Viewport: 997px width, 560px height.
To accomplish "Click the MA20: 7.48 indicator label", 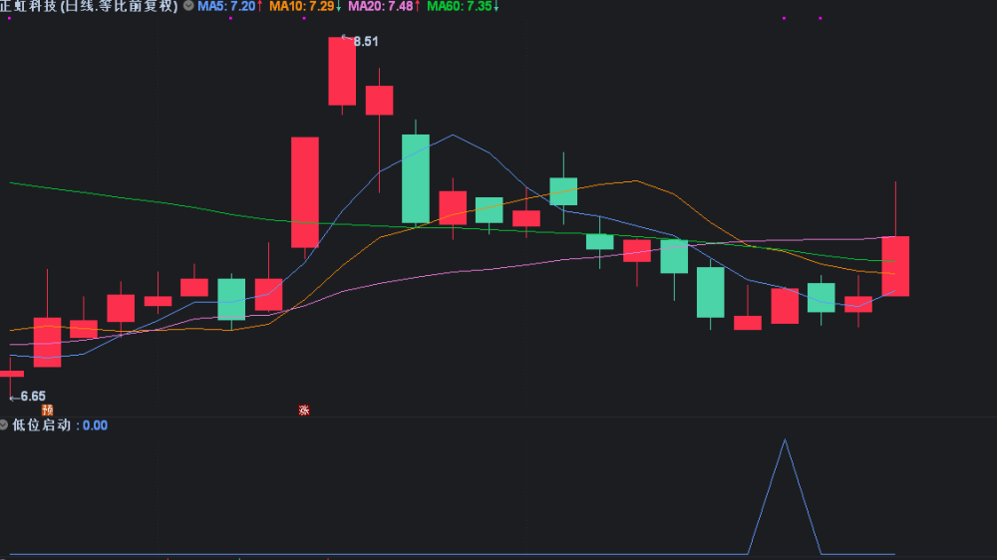I will 384,6.
